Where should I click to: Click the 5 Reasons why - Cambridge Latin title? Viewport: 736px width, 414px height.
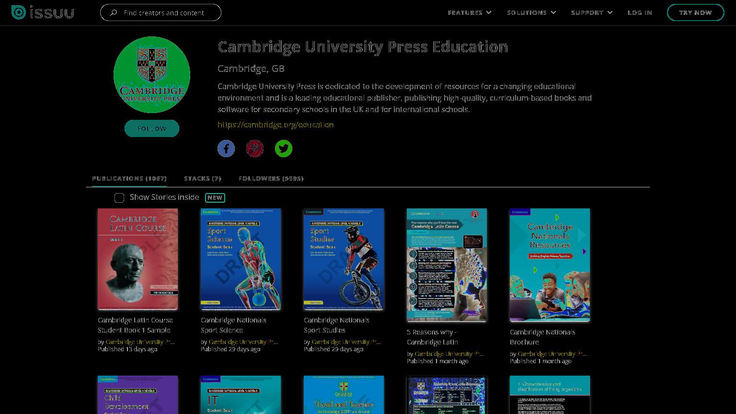pyautogui.click(x=432, y=337)
